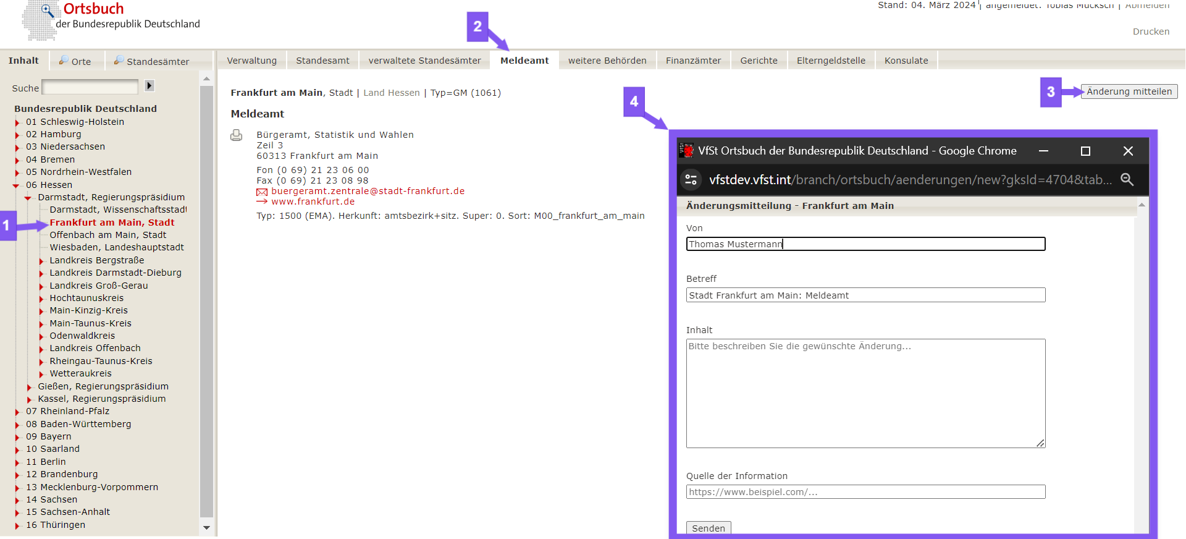Maximize the Chrome popup window

[x=1085, y=151]
